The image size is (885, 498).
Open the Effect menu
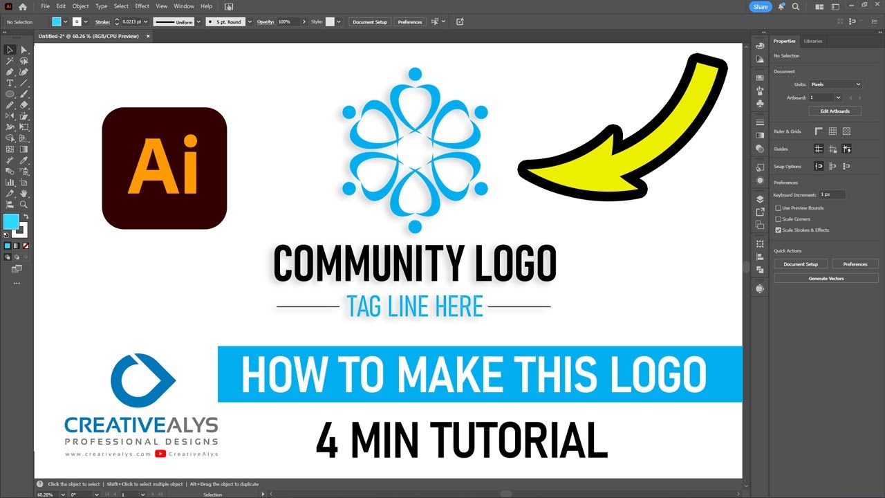coord(142,6)
